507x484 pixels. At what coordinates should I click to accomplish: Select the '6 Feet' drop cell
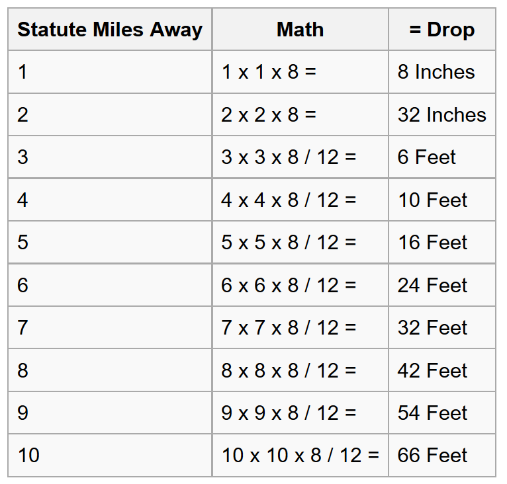427,157
